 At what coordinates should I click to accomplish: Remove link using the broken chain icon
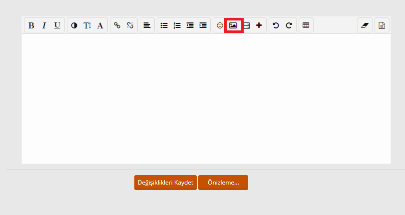coord(130,25)
